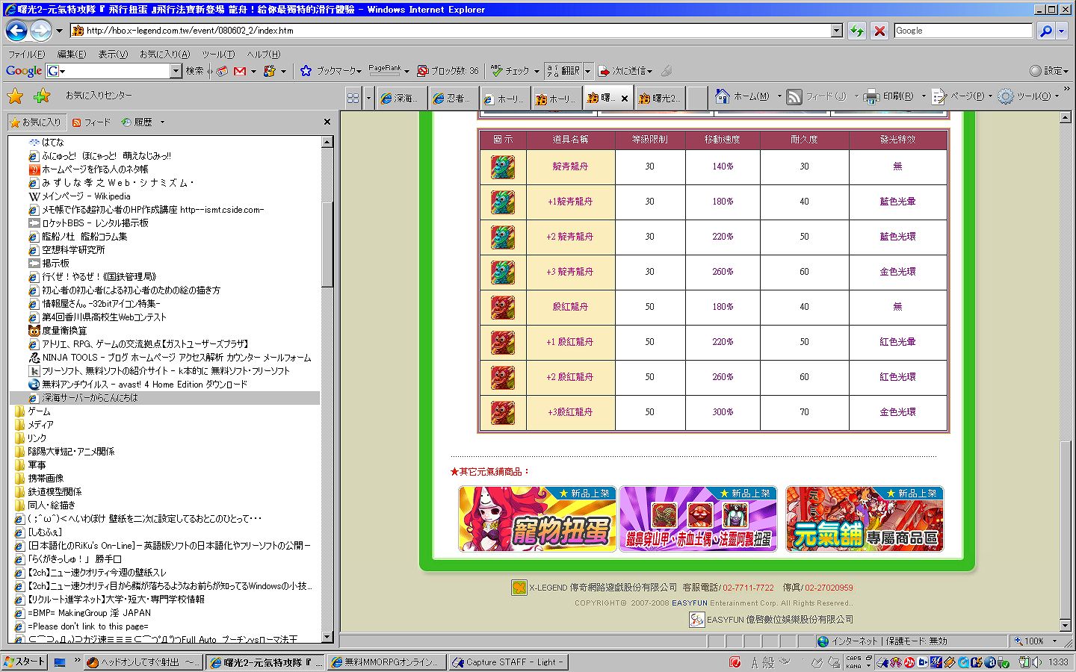Click the search magnifier button beside Google box

click(x=1045, y=31)
